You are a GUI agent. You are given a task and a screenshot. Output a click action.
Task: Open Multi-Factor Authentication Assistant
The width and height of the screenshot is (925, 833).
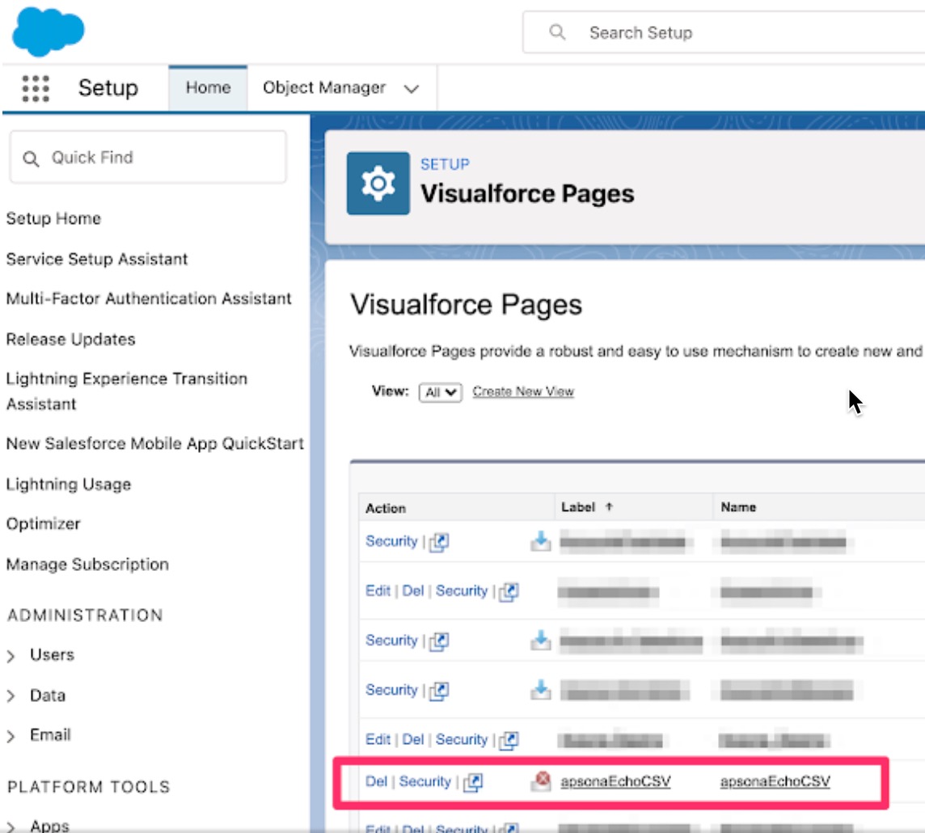(x=149, y=298)
